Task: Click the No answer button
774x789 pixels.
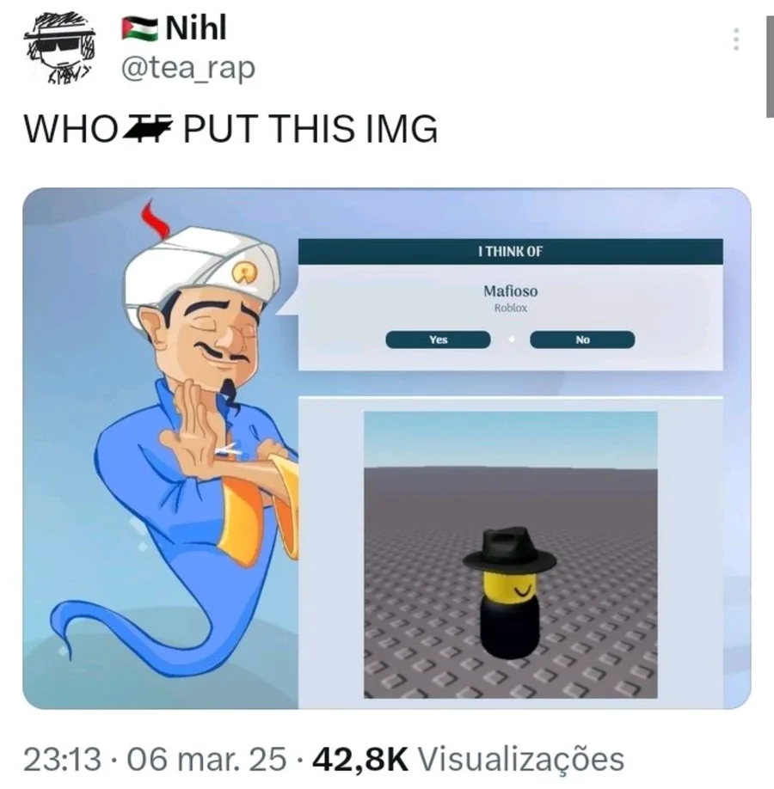Action: coord(582,339)
